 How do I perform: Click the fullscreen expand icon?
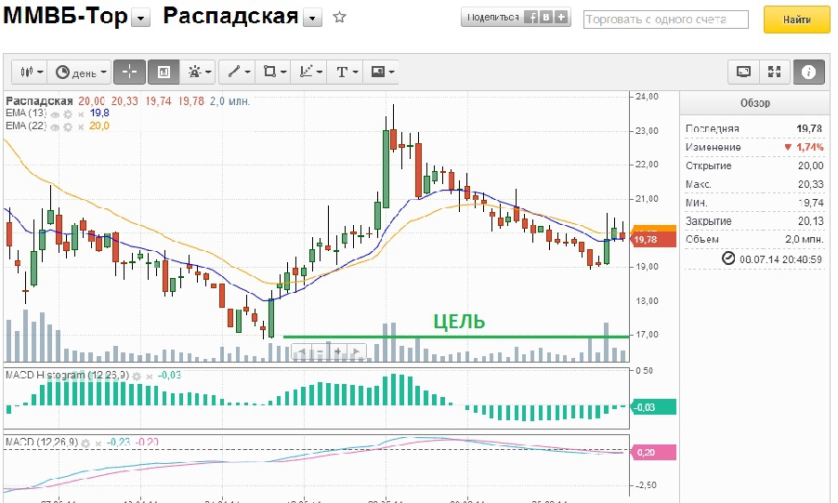(x=775, y=72)
